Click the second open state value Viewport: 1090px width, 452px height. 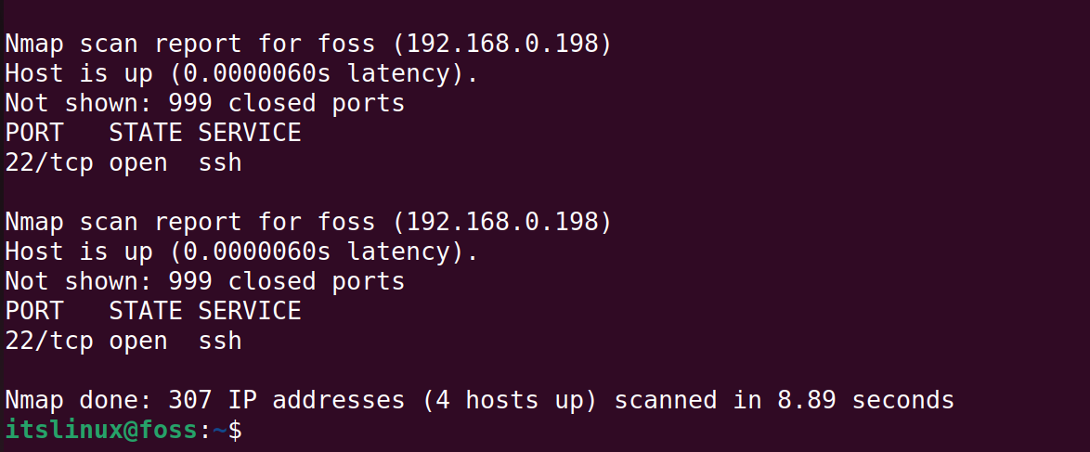coord(137,342)
